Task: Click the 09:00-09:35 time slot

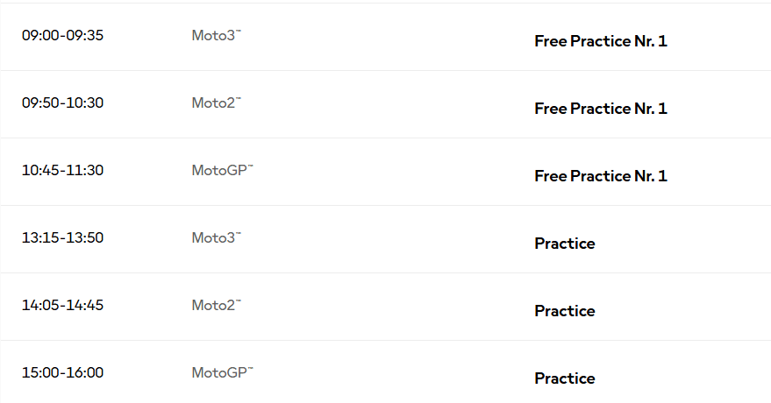Action: click(x=62, y=36)
